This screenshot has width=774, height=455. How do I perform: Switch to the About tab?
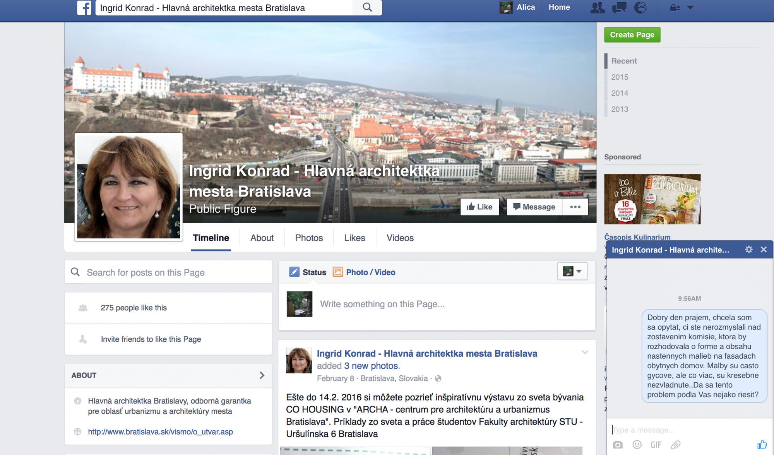(x=262, y=238)
